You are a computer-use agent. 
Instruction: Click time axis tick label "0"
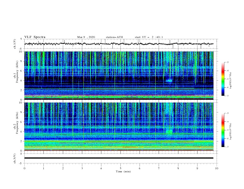(x=24, y=168)
